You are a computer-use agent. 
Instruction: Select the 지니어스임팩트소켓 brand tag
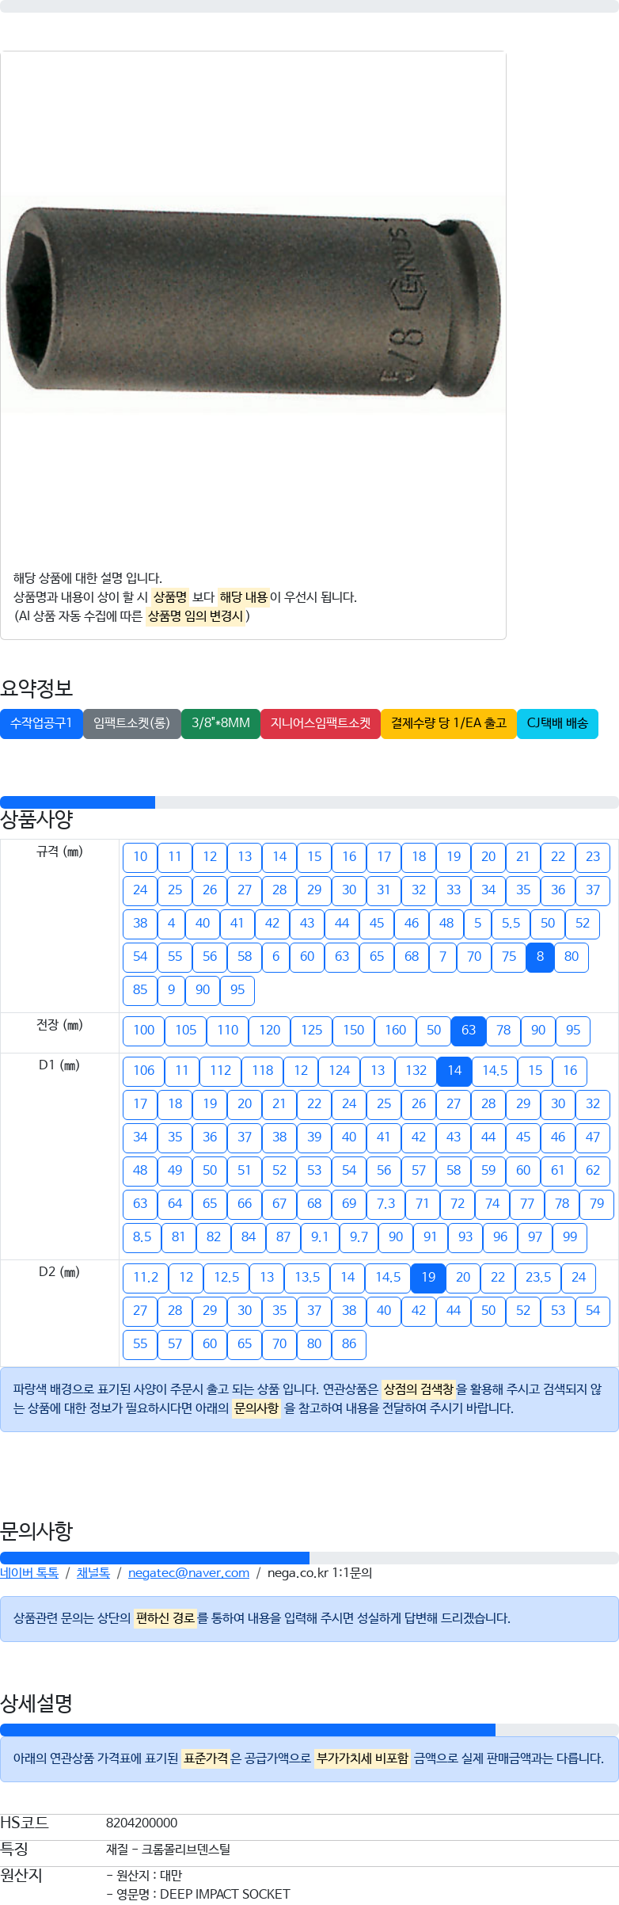(x=321, y=723)
